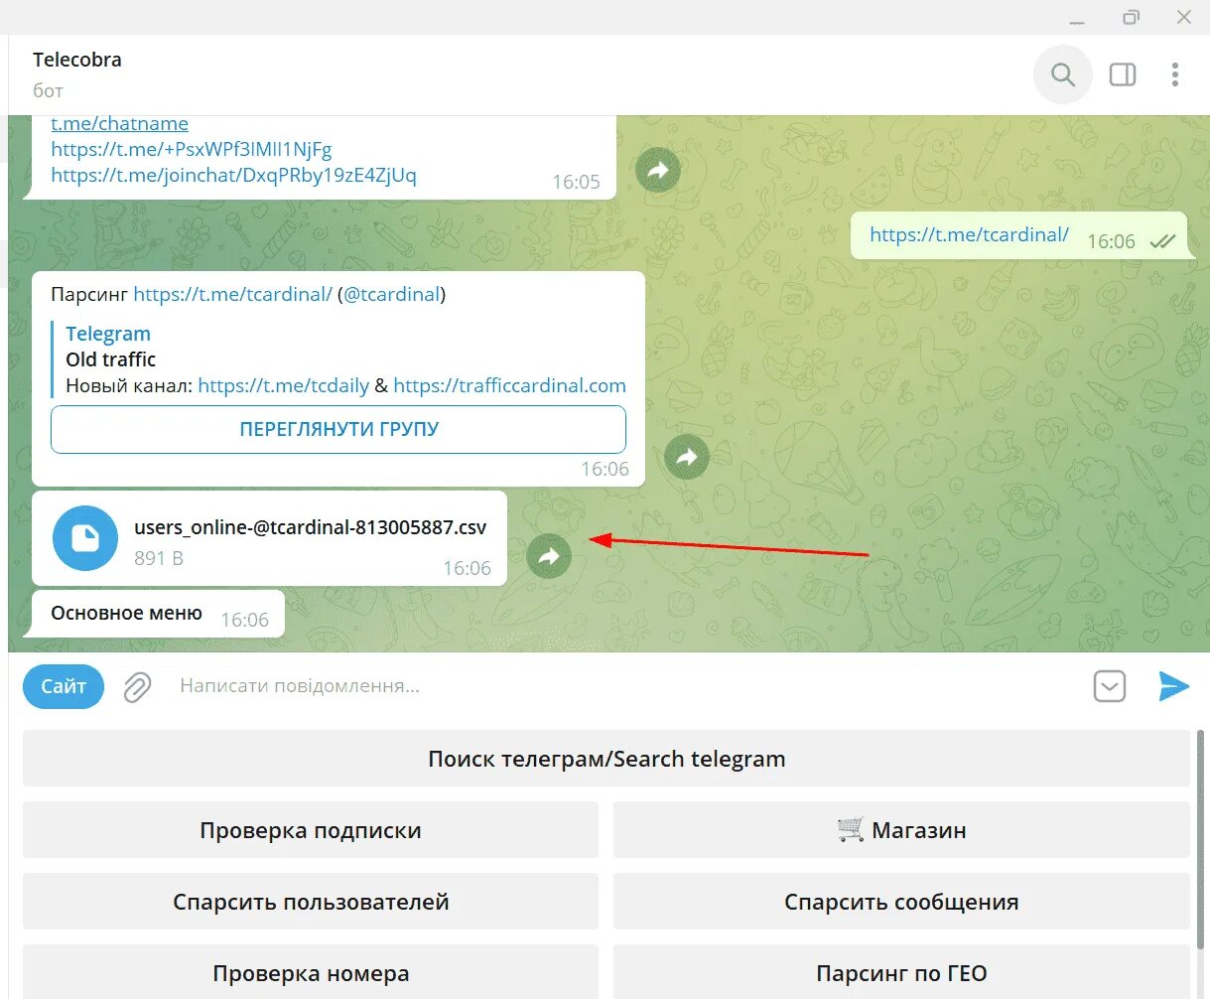The width and height of the screenshot is (1210, 999).
Task: Click ПЕРЕГЛЯНУТИ ГРУПУ button
Action: click(338, 429)
